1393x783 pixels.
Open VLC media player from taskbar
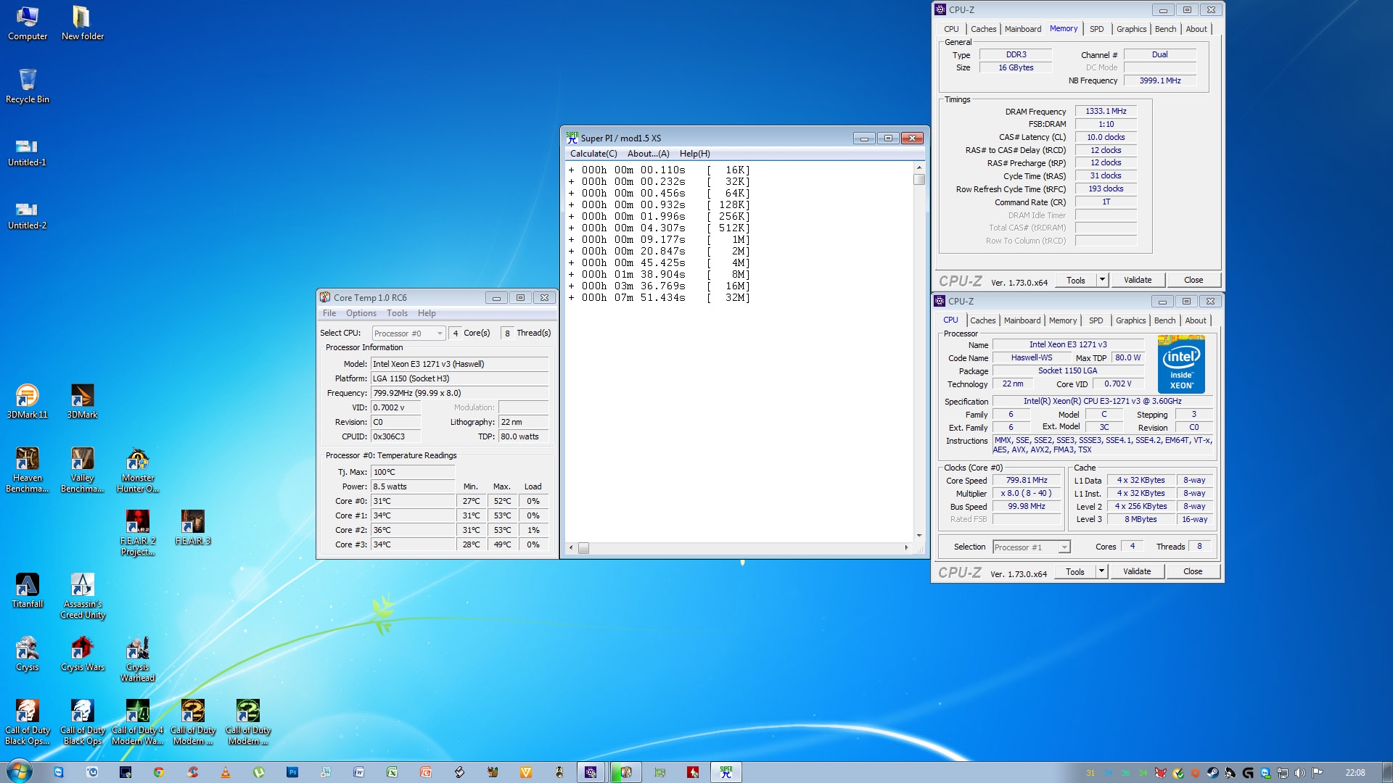pyautogui.click(x=226, y=772)
